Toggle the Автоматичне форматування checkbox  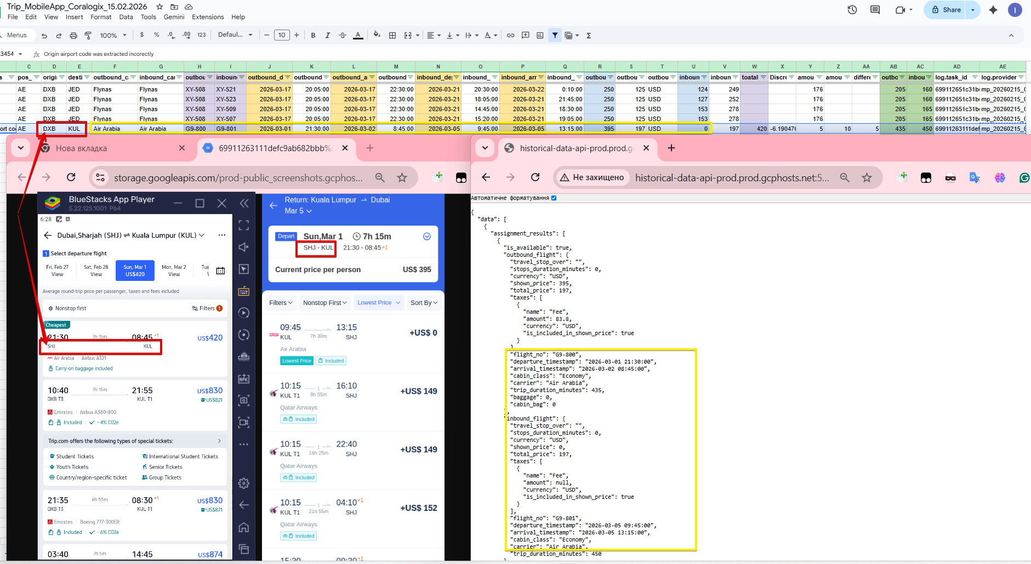(x=554, y=198)
